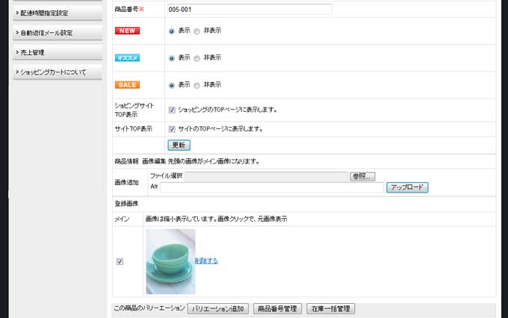
Task: Uncheck the main image checkbox
Action: pos(120,261)
